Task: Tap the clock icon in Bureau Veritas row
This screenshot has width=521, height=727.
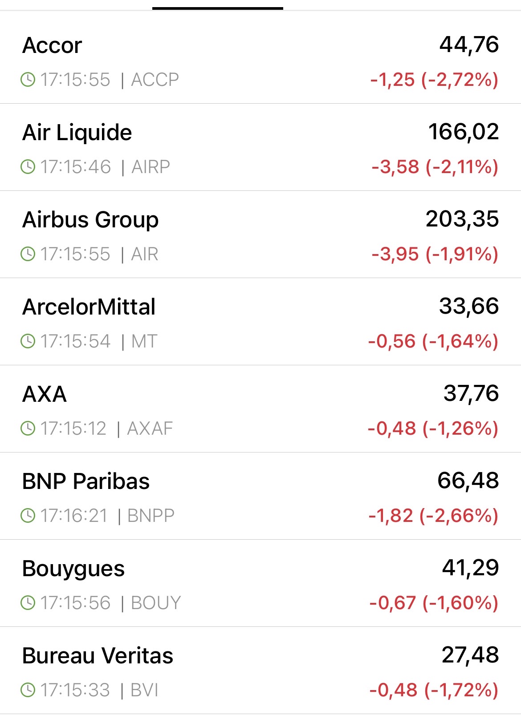Action: pos(28,691)
